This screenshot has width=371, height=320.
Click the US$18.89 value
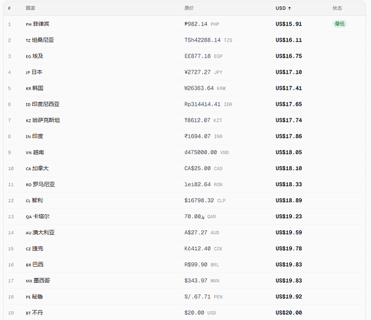point(288,201)
